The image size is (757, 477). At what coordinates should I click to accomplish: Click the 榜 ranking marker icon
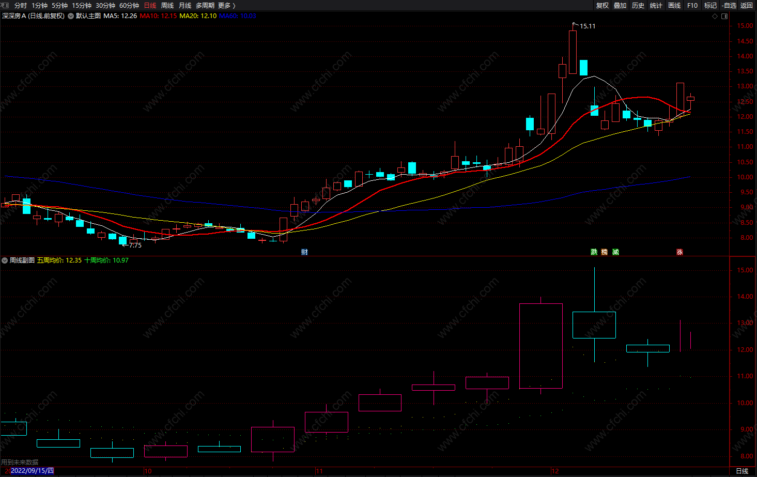coord(605,252)
